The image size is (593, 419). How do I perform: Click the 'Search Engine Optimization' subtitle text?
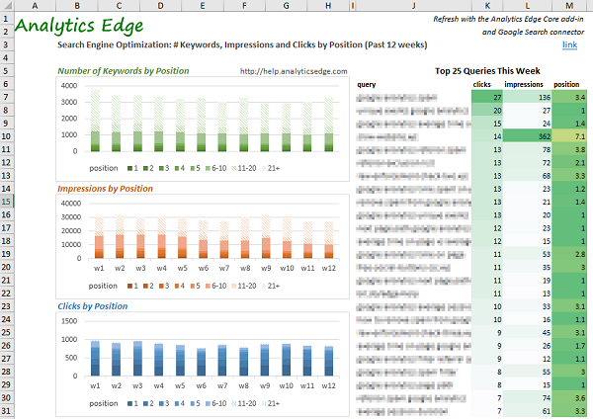[x=242, y=44]
